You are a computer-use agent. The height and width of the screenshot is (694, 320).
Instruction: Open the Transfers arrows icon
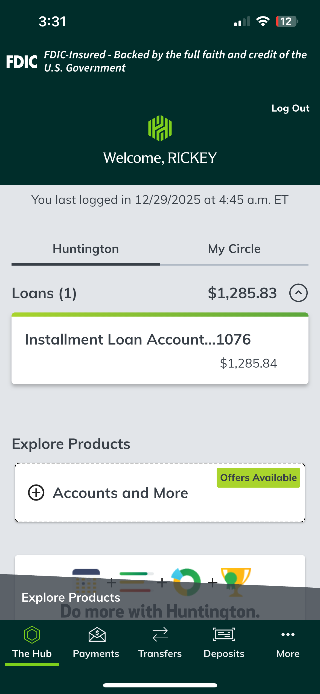click(x=160, y=635)
